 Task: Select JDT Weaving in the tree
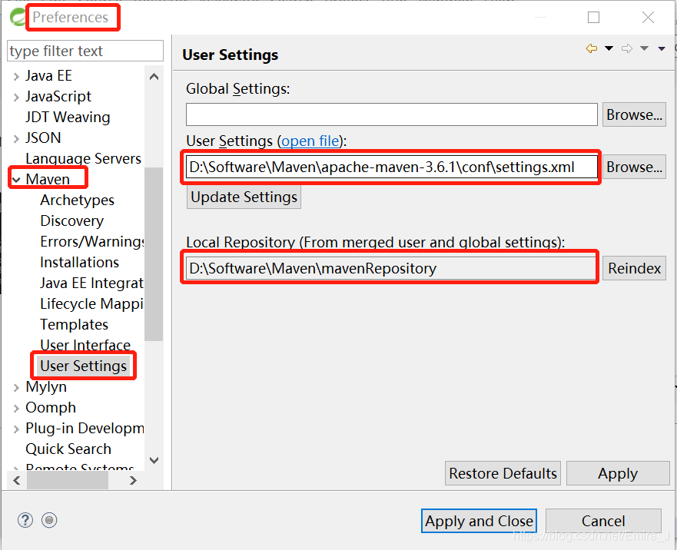click(68, 117)
